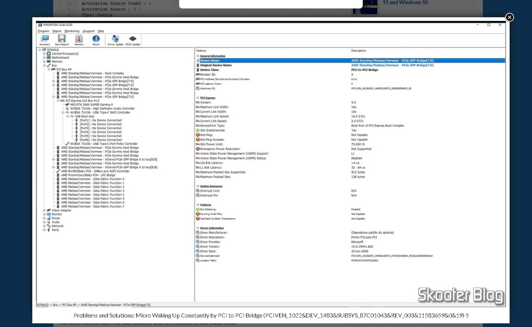This screenshot has height=327, width=532.
Task: Select [Port1] : No Device Connected
Action: pos(100,120)
